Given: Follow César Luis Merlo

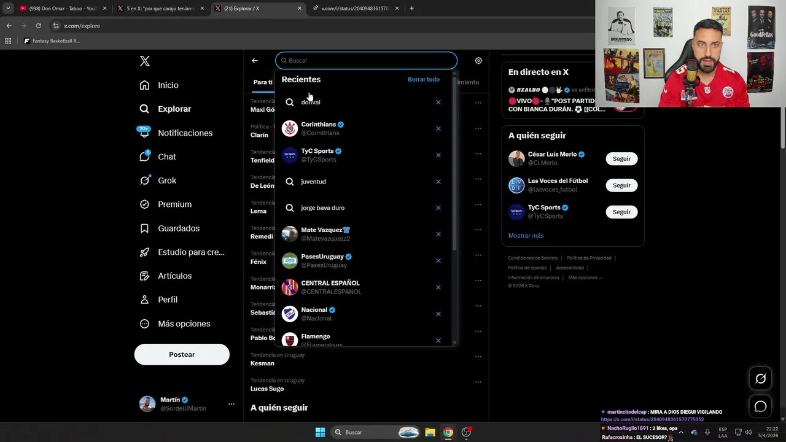Looking at the screenshot, I should [621, 158].
